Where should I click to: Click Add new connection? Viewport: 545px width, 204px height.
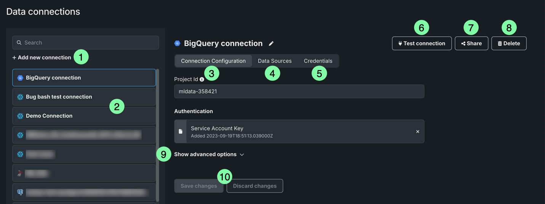pyautogui.click(x=42, y=58)
